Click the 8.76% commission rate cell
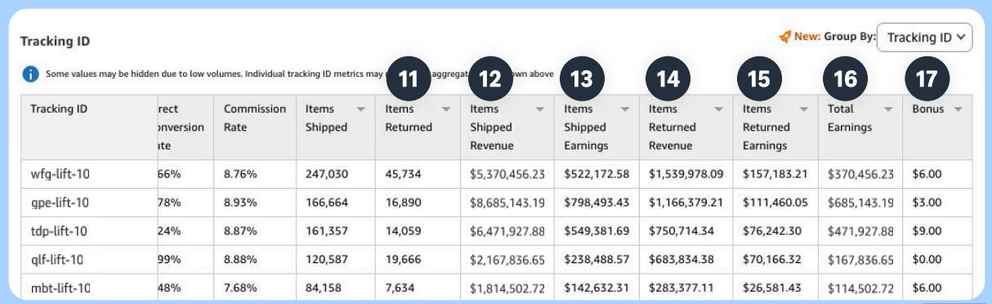The image size is (992, 304). coord(255,174)
